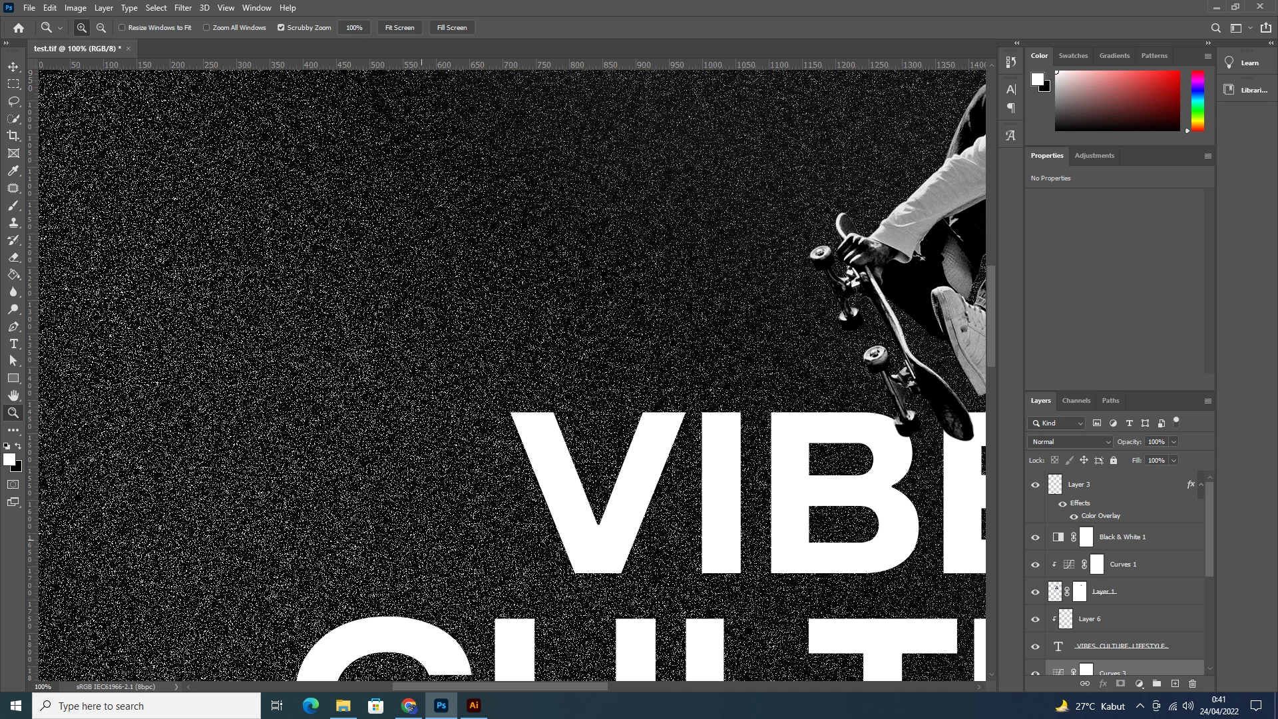Disable the Scrubby Zoom checkbox
Viewport: 1278px width, 719px height.
281,27
